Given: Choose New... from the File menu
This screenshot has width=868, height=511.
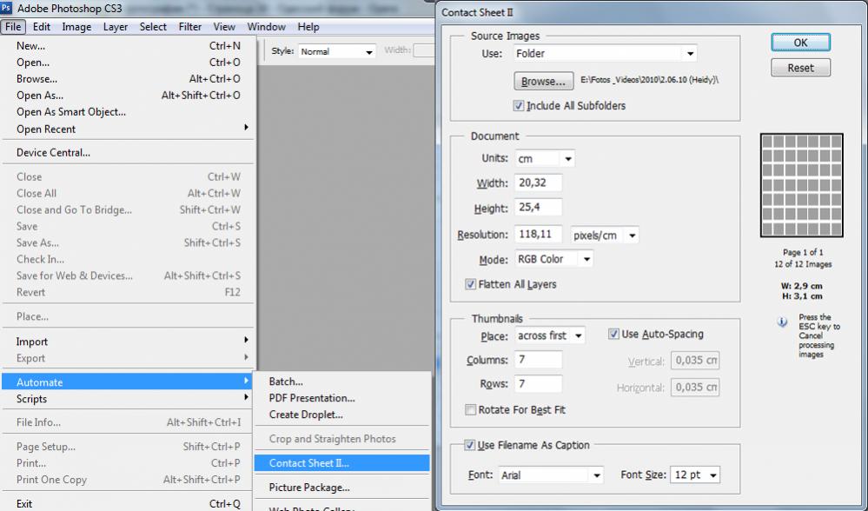Looking at the screenshot, I should tap(128, 46).
